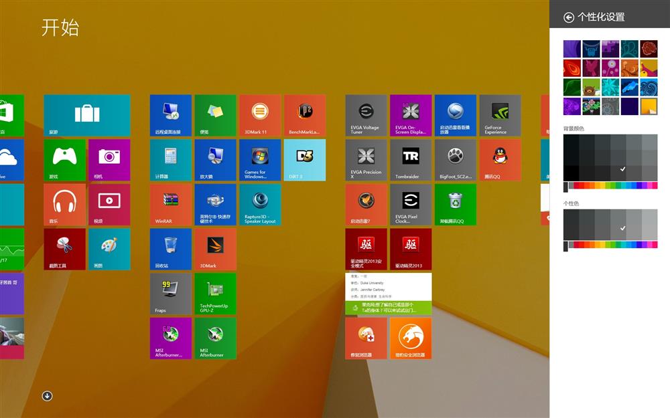Launch Rapture3D Speaker Layout tile
The image size is (670, 418).
pyautogui.click(x=260, y=204)
